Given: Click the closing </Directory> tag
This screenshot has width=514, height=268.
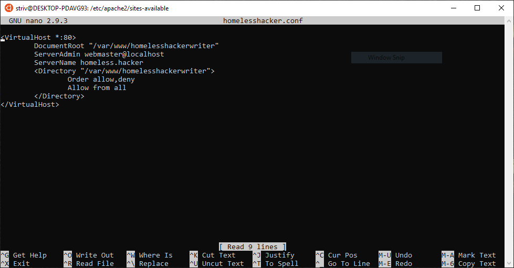Looking at the screenshot, I should (59, 96).
